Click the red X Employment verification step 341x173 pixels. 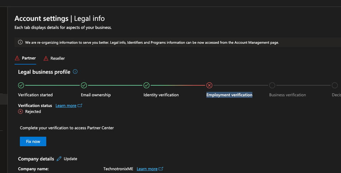(x=209, y=85)
